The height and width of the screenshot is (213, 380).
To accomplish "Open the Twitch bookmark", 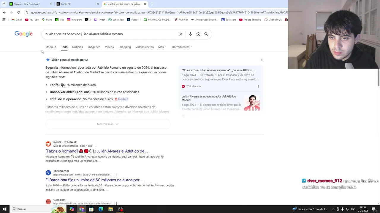I will coord(99,20).
